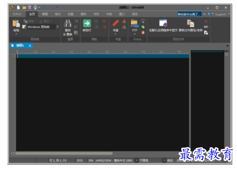
Task: Open the quick access toolbar customize menu
Action: coord(57,7)
